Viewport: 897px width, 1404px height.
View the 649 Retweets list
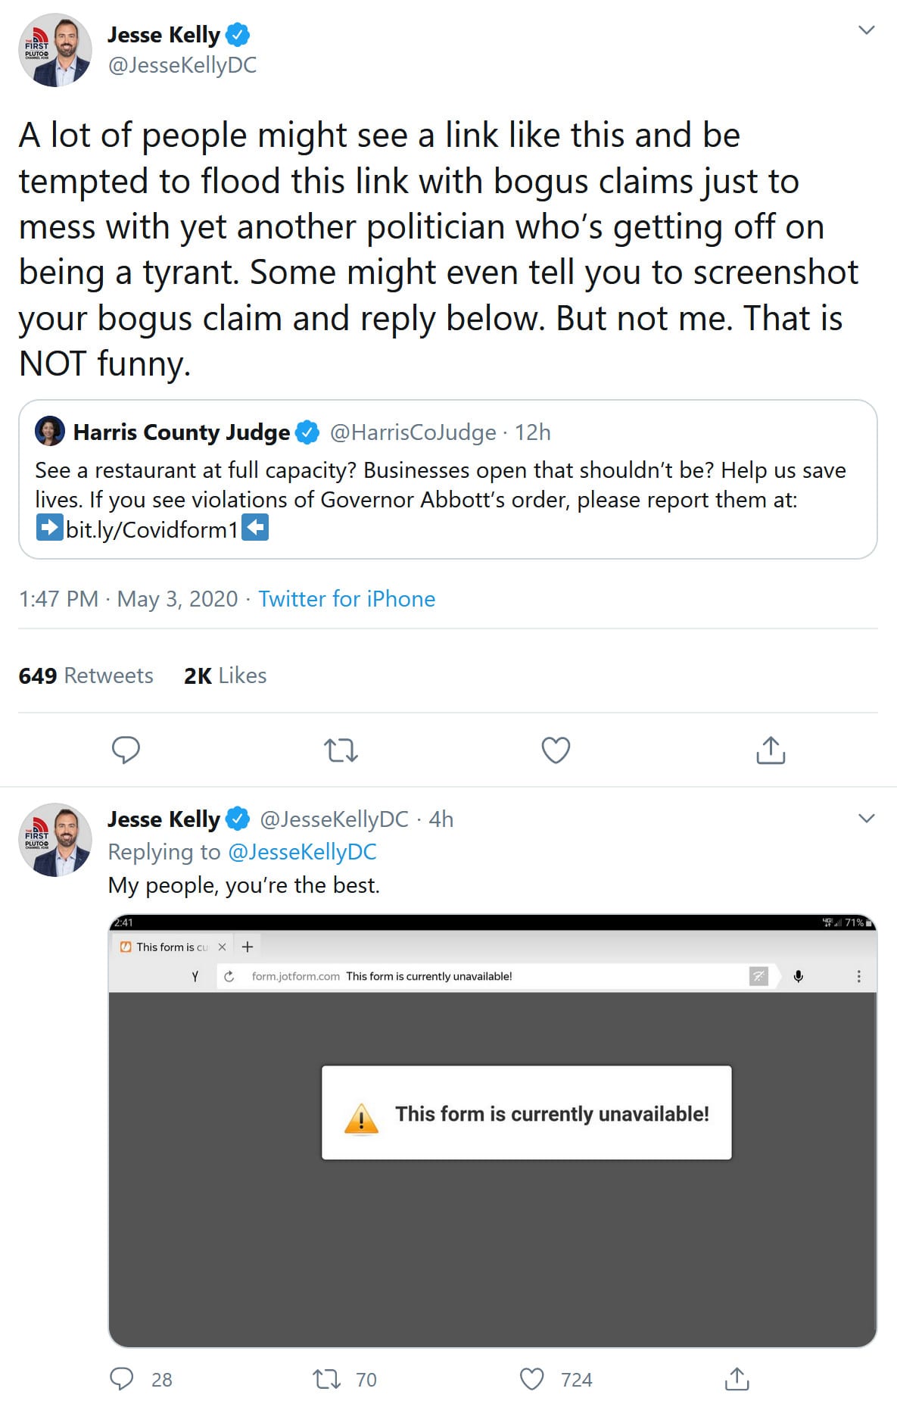tap(86, 675)
